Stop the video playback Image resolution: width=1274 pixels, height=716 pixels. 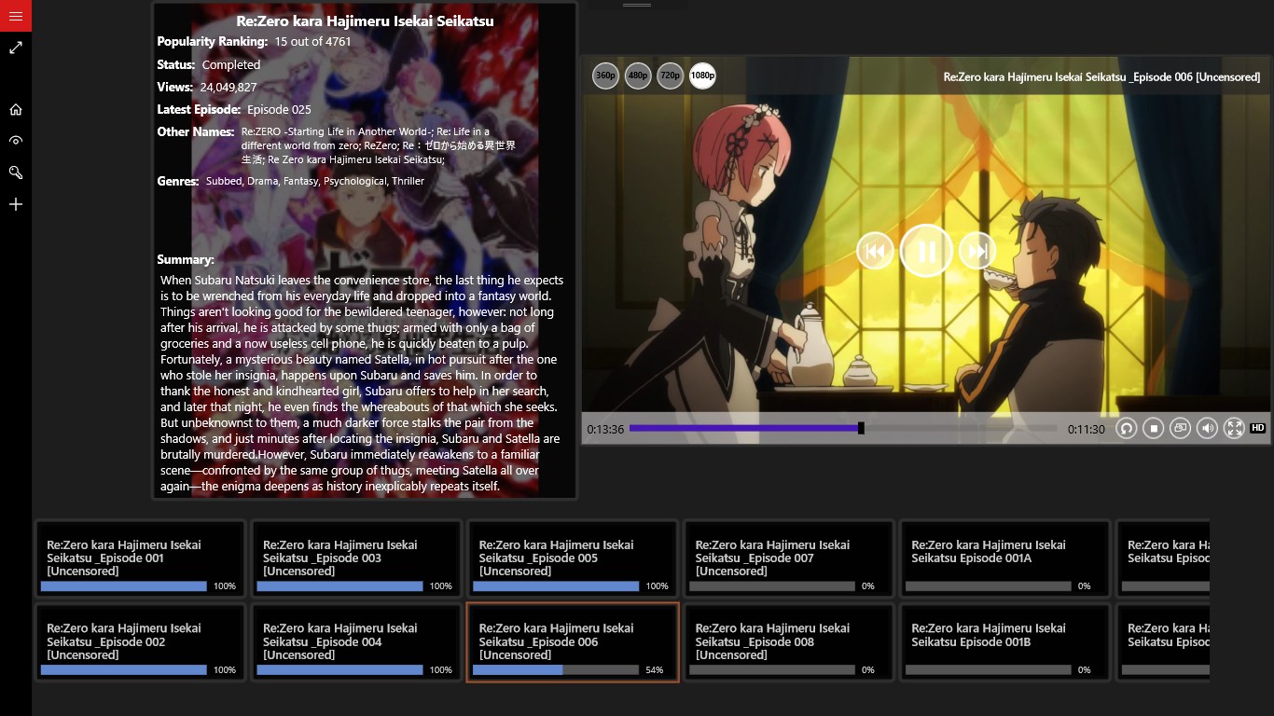[x=1154, y=428]
